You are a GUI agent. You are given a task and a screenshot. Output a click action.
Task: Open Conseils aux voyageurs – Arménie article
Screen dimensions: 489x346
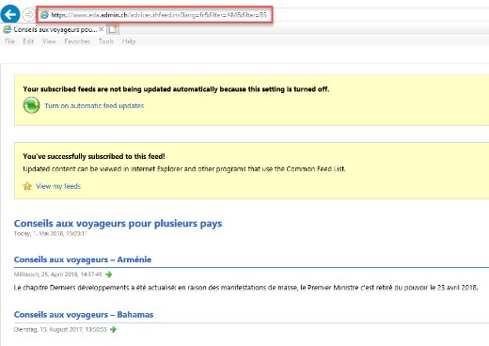[83, 259]
